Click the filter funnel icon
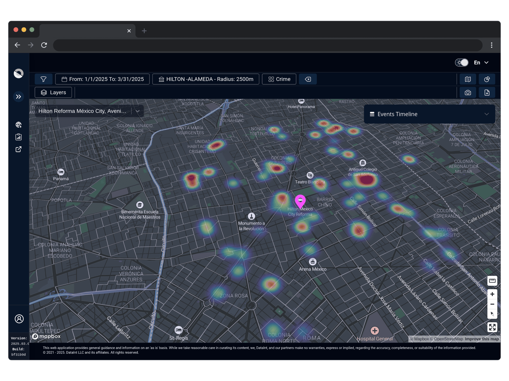The width and height of the screenshot is (509, 381). [x=43, y=79]
